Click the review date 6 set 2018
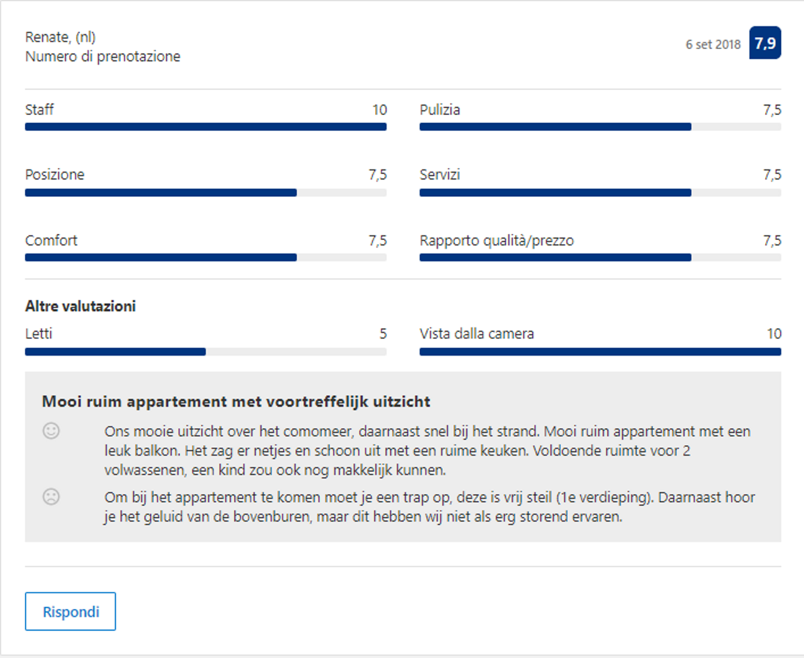Viewport: 804px width, 658px height. (x=713, y=44)
